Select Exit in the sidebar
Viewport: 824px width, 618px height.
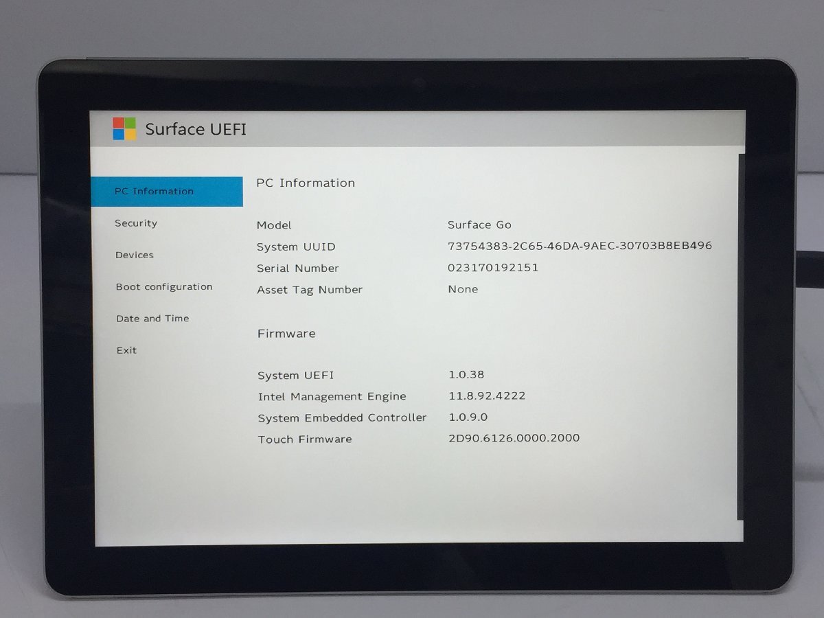pyautogui.click(x=126, y=350)
